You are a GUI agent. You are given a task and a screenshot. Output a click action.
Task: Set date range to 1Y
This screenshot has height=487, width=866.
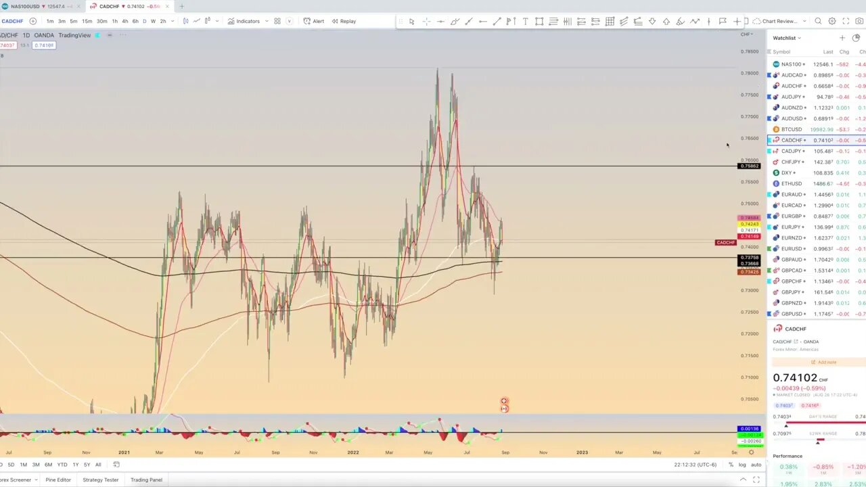[x=76, y=465]
